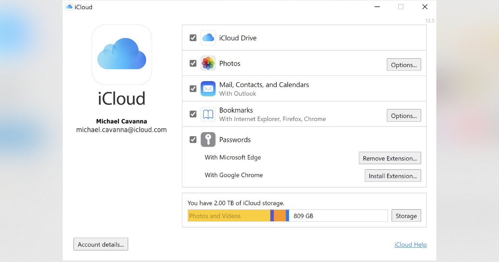The image size is (499, 262).
Task: Click the Bookmarks open book icon
Action: [x=208, y=114]
